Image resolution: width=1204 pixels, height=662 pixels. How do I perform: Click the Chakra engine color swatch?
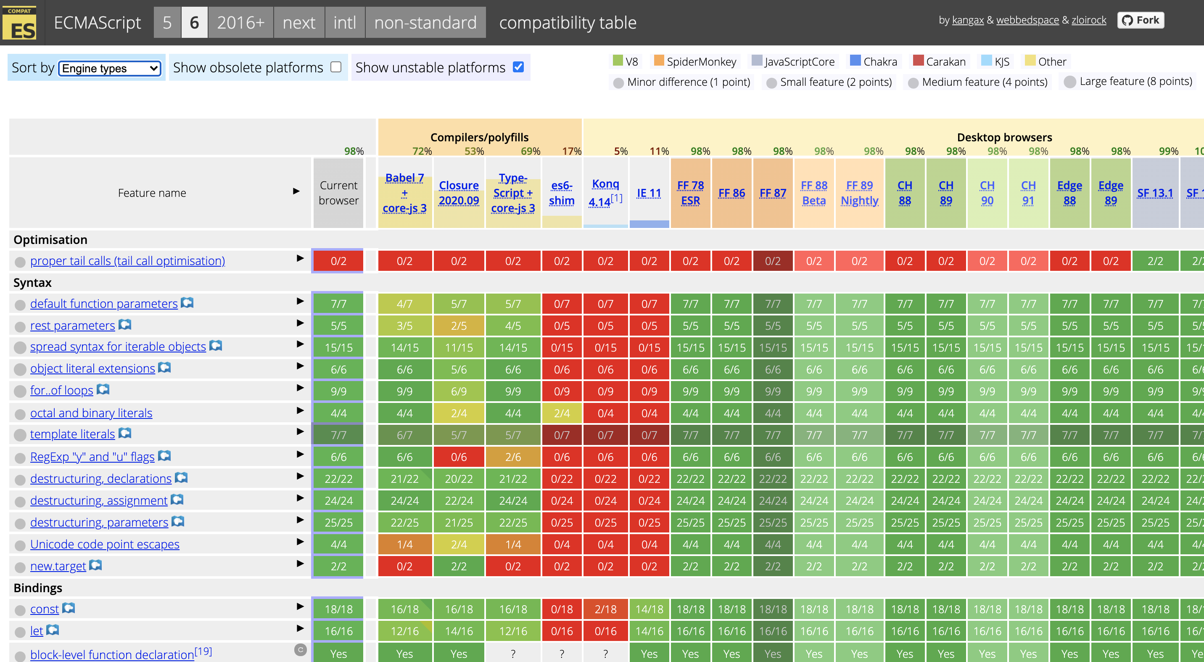pos(855,60)
